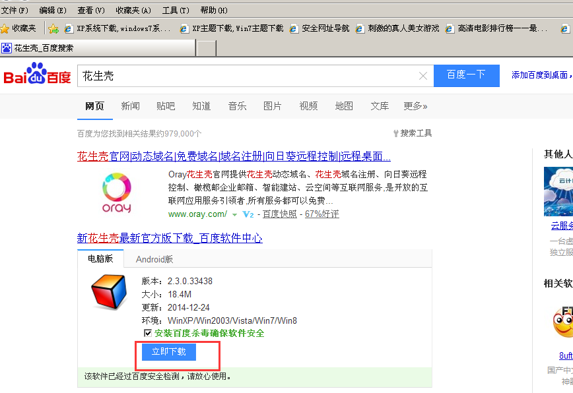Open the 收藏夹(A) menu
Screen dimensions: 573x393
tap(133, 10)
